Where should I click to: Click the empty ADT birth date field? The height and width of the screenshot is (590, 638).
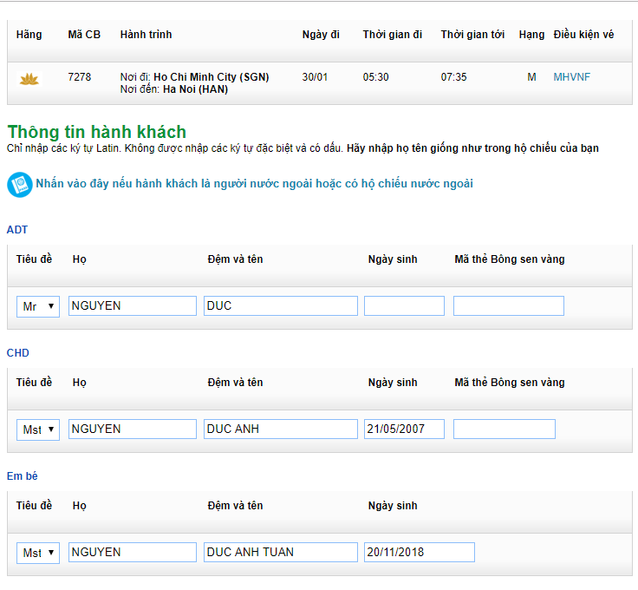[x=404, y=305]
